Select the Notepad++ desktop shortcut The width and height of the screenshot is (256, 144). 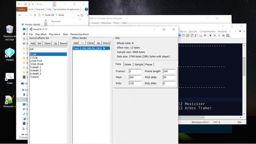pos(10,101)
